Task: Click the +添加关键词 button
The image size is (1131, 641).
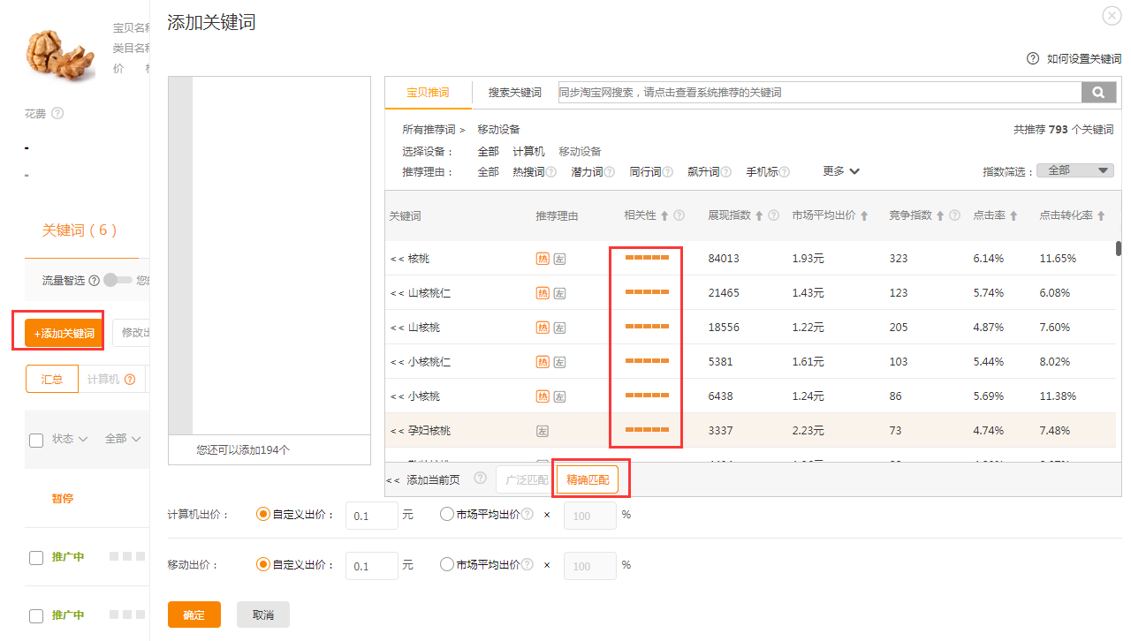Action: [64, 333]
